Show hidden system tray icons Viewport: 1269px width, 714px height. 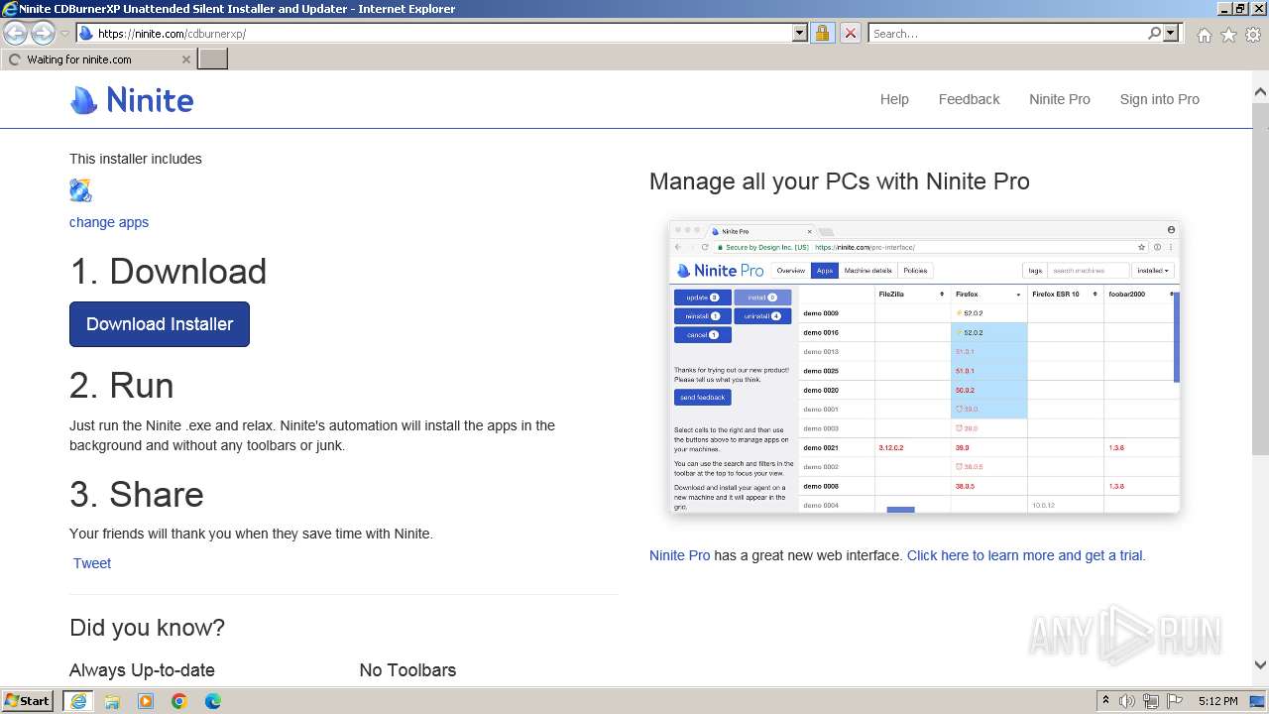tap(1105, 701)
